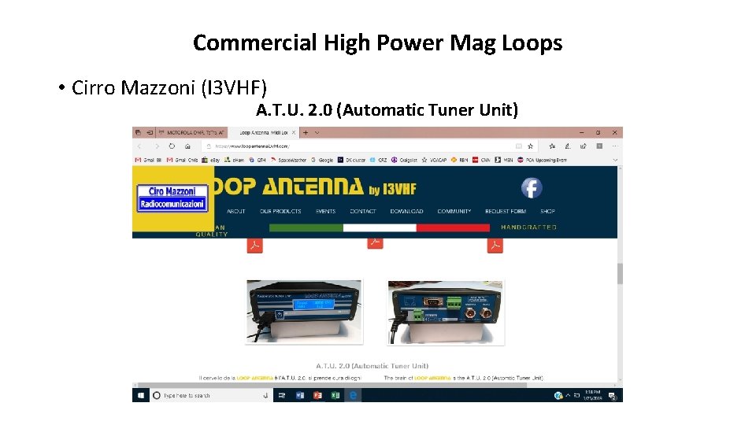Click the browser Forward arrow

pos(157,146)
